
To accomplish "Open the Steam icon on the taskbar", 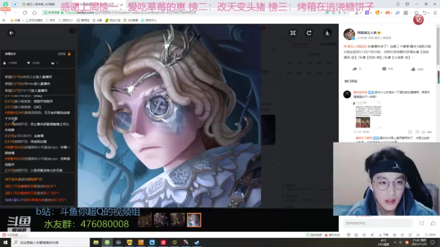I will coord(197,242).
